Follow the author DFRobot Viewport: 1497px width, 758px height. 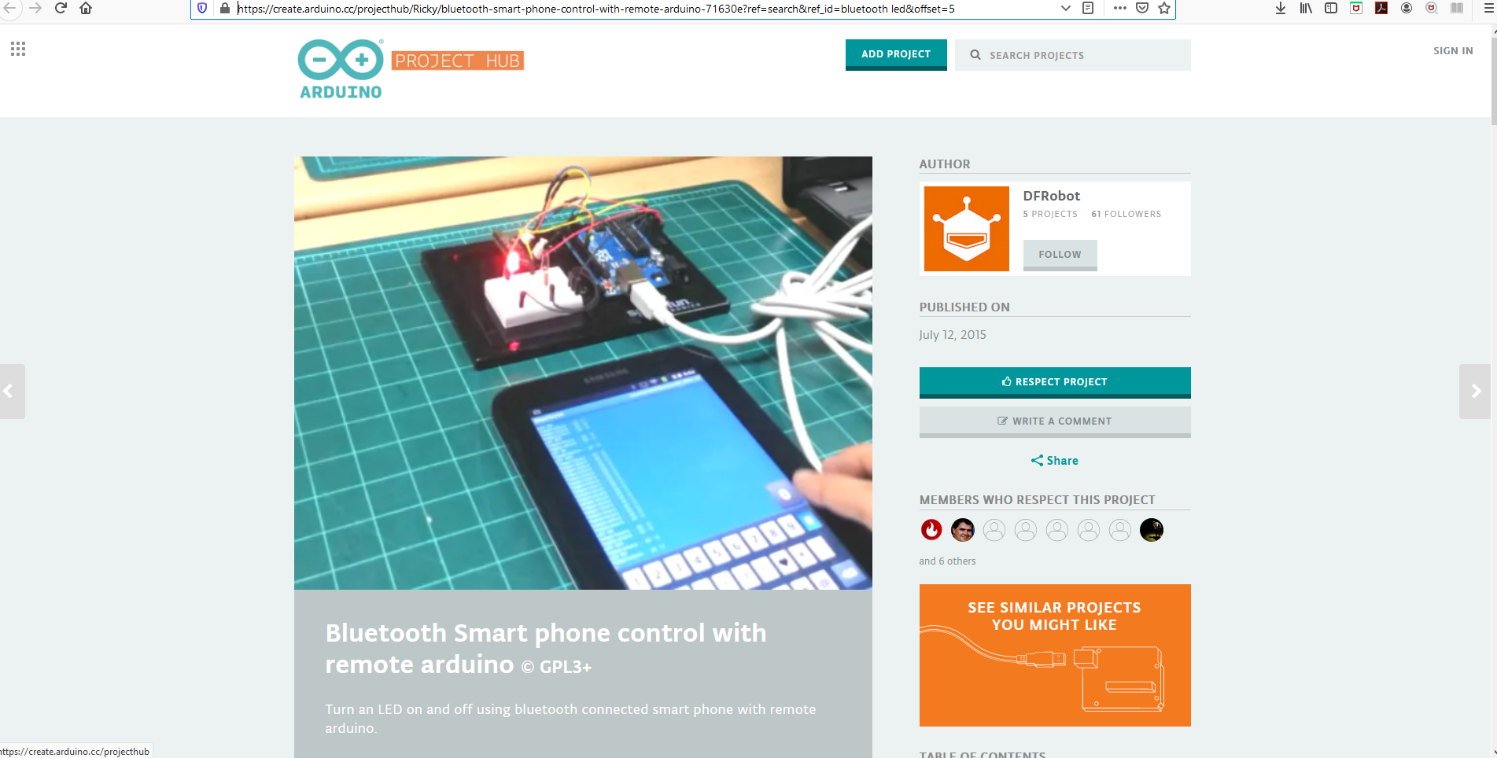[1060, 255]
